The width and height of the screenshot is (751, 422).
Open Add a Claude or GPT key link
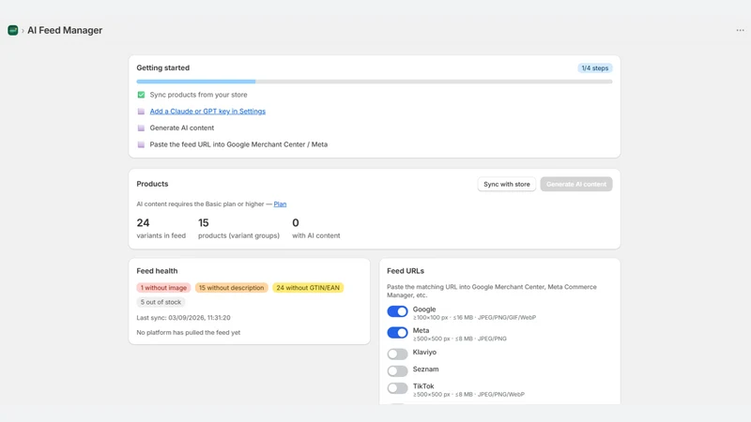coord(207,111)
